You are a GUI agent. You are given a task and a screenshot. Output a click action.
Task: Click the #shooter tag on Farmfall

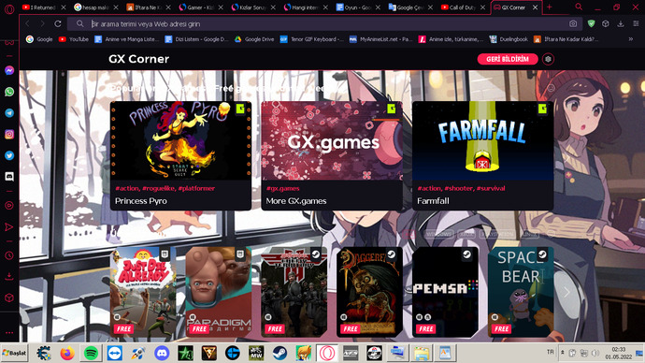click(x=459, y=188)
